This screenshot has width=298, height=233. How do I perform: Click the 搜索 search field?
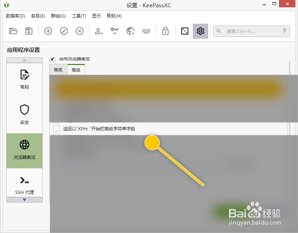251,31
